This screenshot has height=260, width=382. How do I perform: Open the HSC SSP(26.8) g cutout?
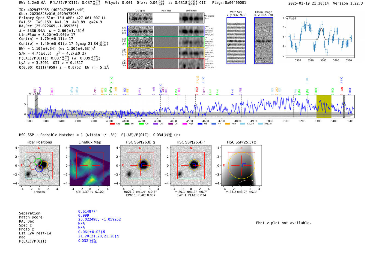[140, 166]
